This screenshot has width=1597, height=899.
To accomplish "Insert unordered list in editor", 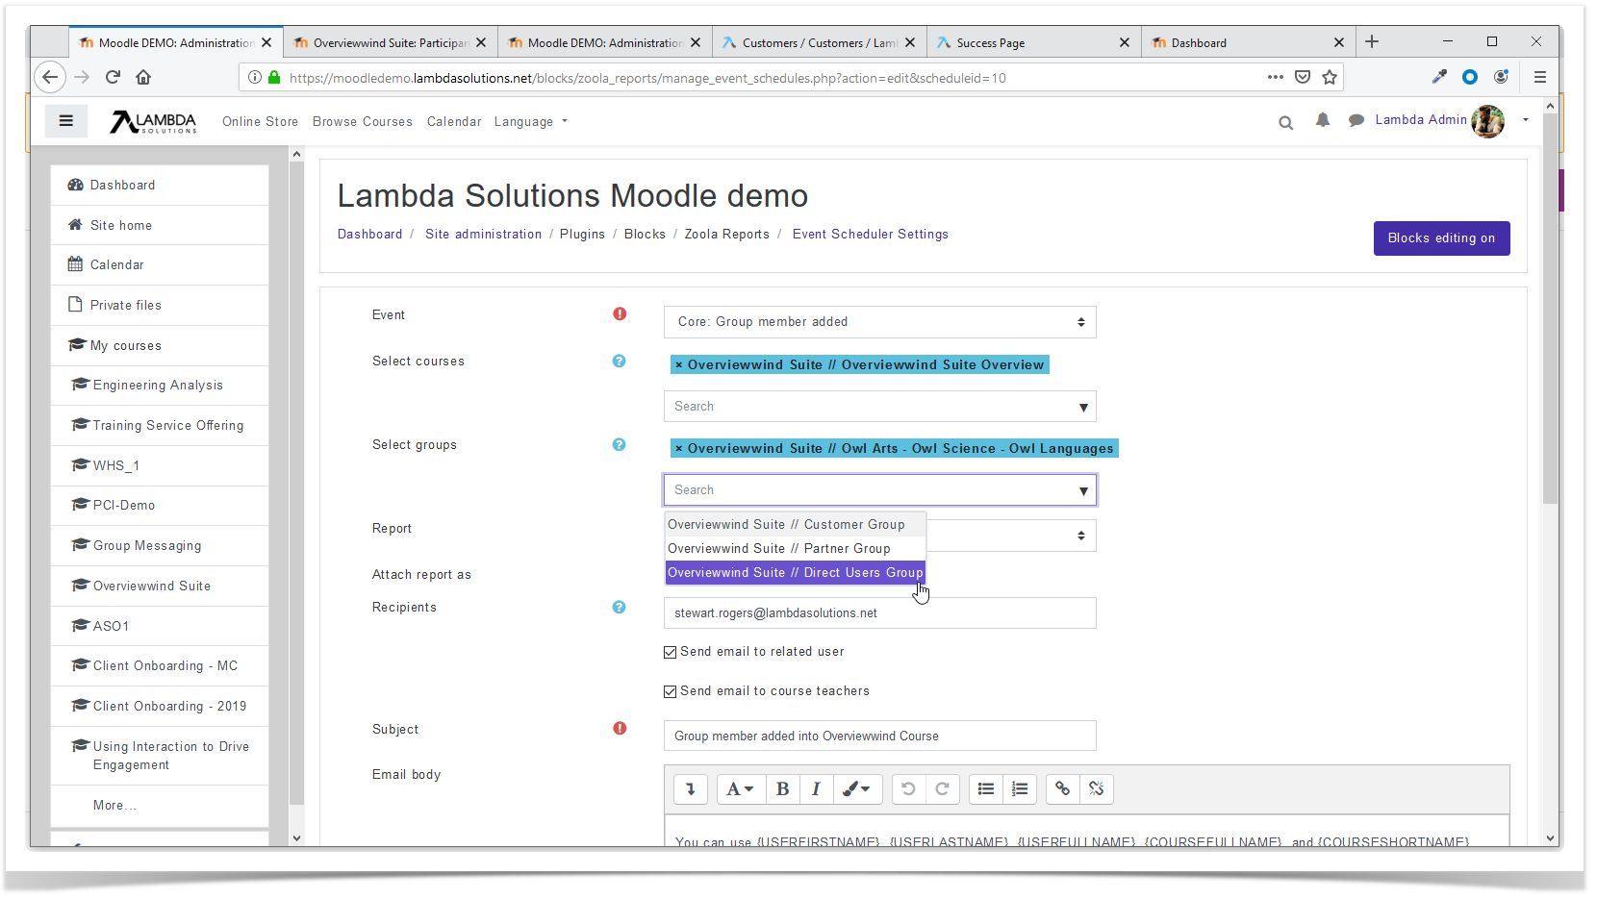I will [986, 789].
